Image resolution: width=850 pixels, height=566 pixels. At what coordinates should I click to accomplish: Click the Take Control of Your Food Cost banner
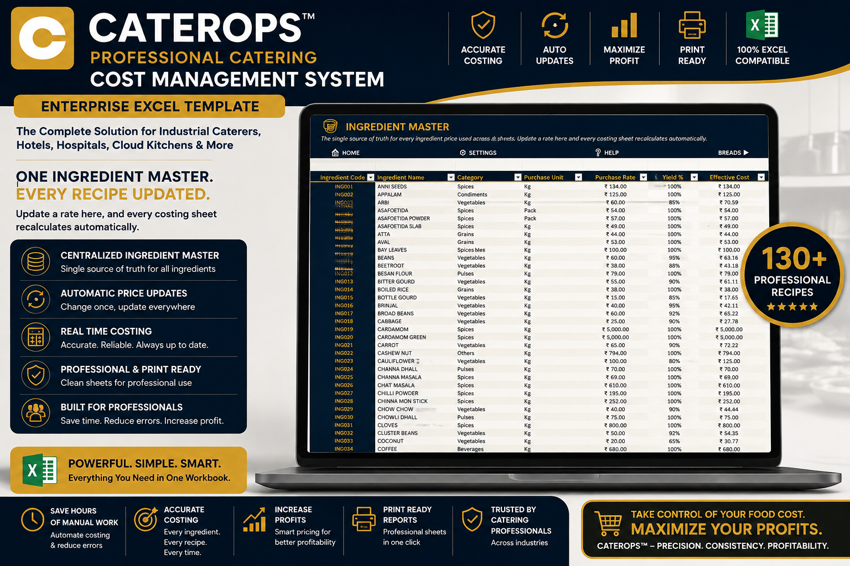tap(716, 530)
